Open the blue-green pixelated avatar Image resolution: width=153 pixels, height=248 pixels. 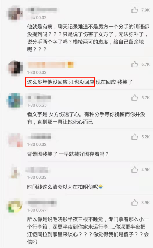tap(15, 101)
